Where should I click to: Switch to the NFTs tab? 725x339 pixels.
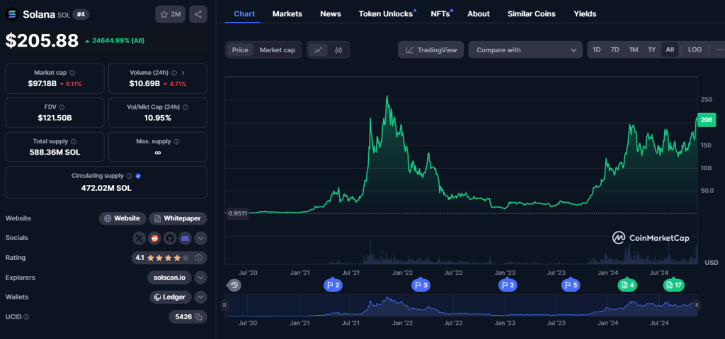440,14
